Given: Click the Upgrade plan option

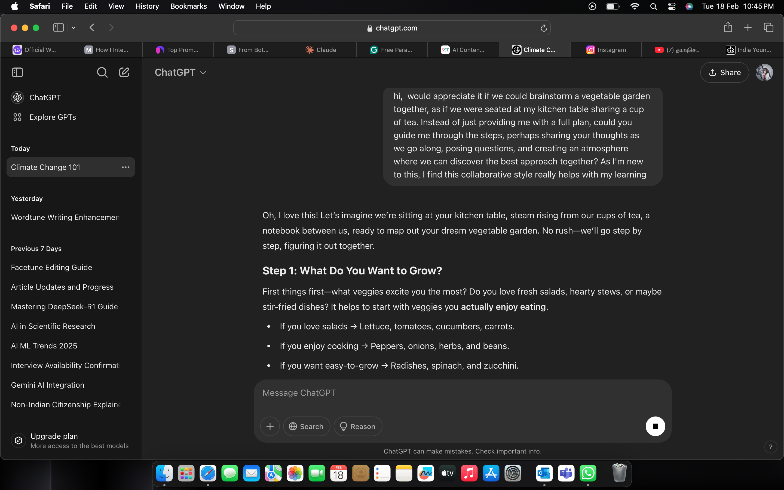Looking at the screenshot, I should click(71, 440).
